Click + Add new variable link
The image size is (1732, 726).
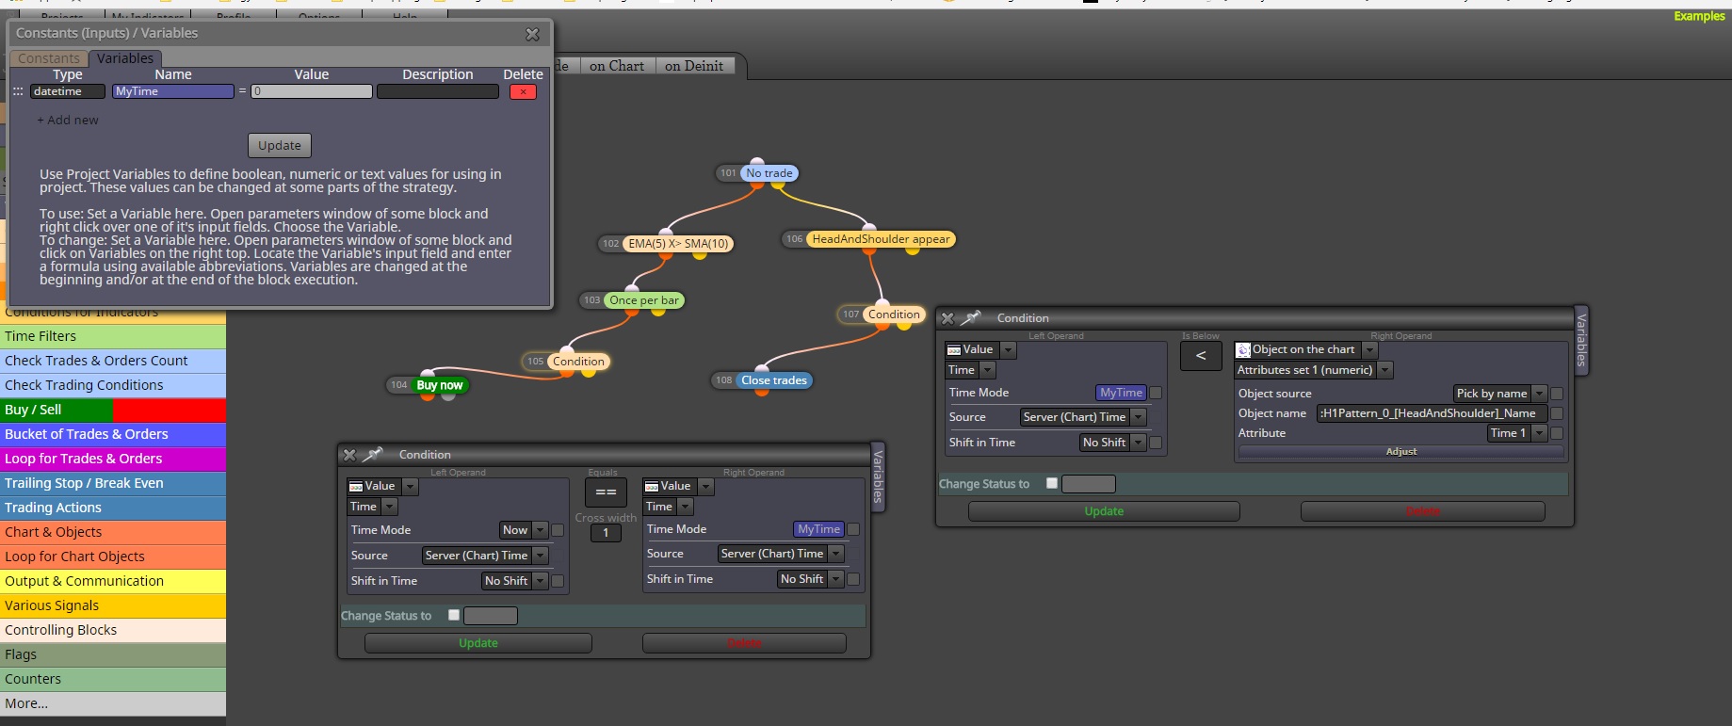pyautogui.click(x=68, y=121)
